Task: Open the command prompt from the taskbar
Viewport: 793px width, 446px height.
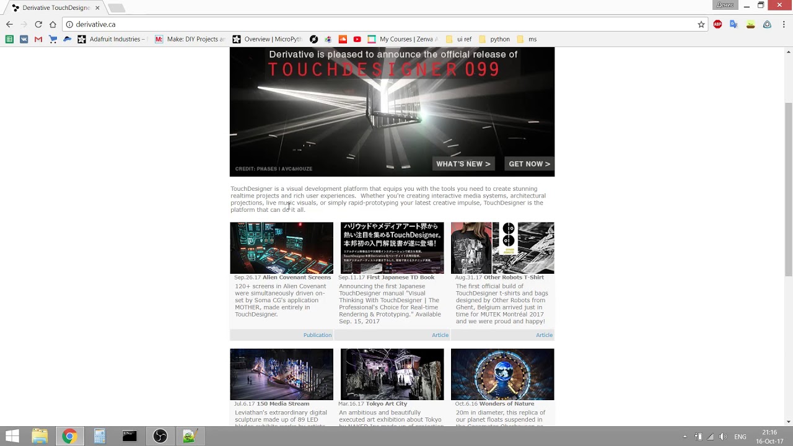Action: [x=129, y=436]
